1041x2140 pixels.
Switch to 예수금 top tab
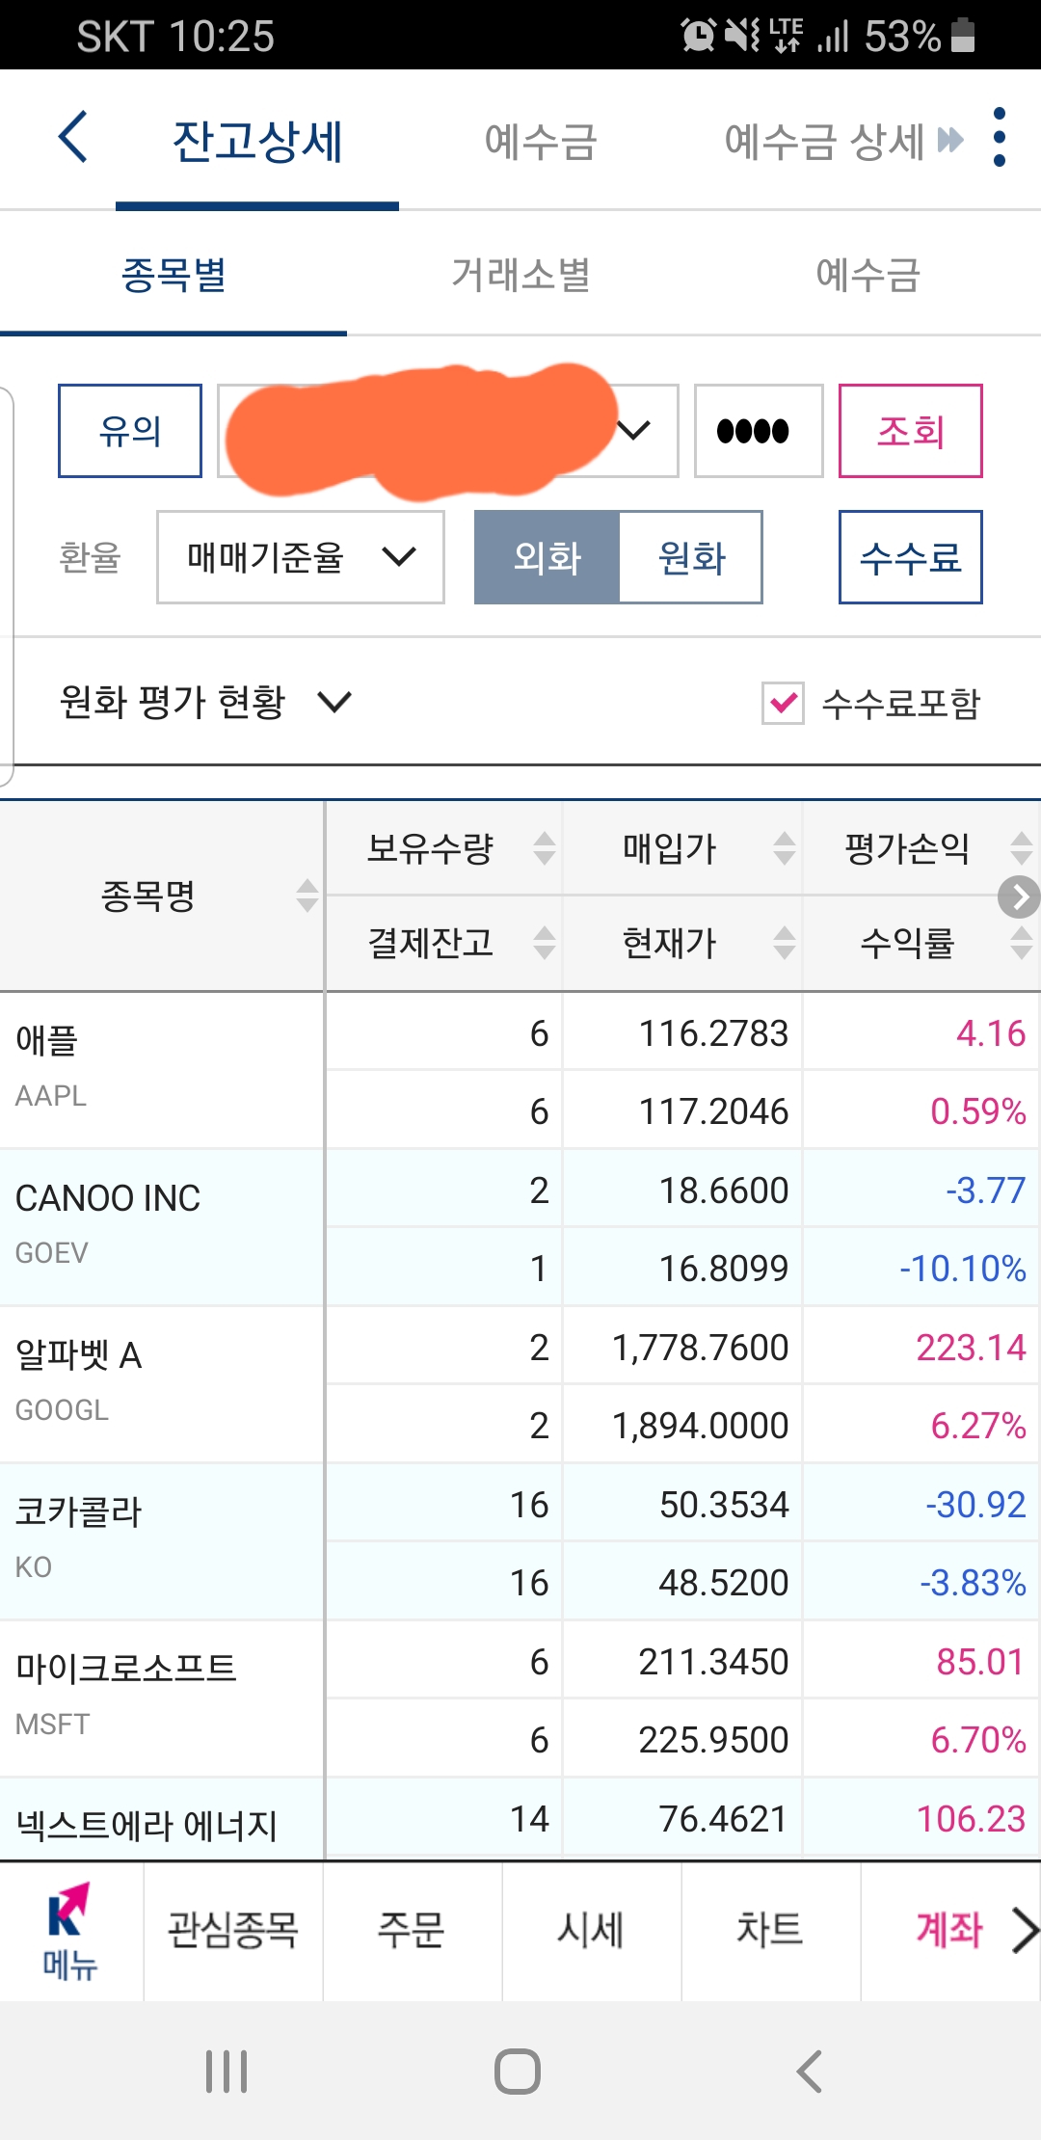click(x=541, y=141)
